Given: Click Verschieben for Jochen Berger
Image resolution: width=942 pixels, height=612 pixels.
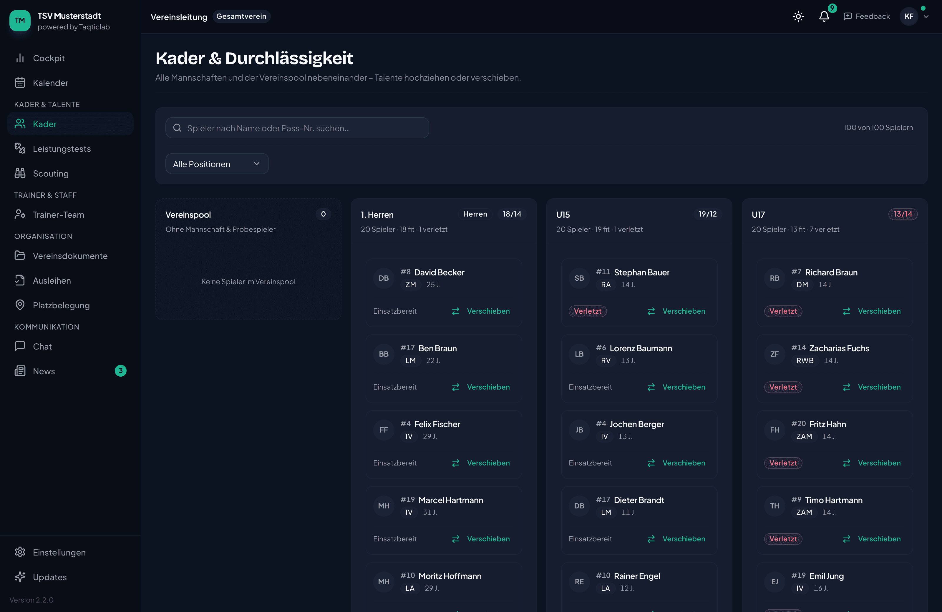Looking at the screenshot, I should click(x=676, y=463).
